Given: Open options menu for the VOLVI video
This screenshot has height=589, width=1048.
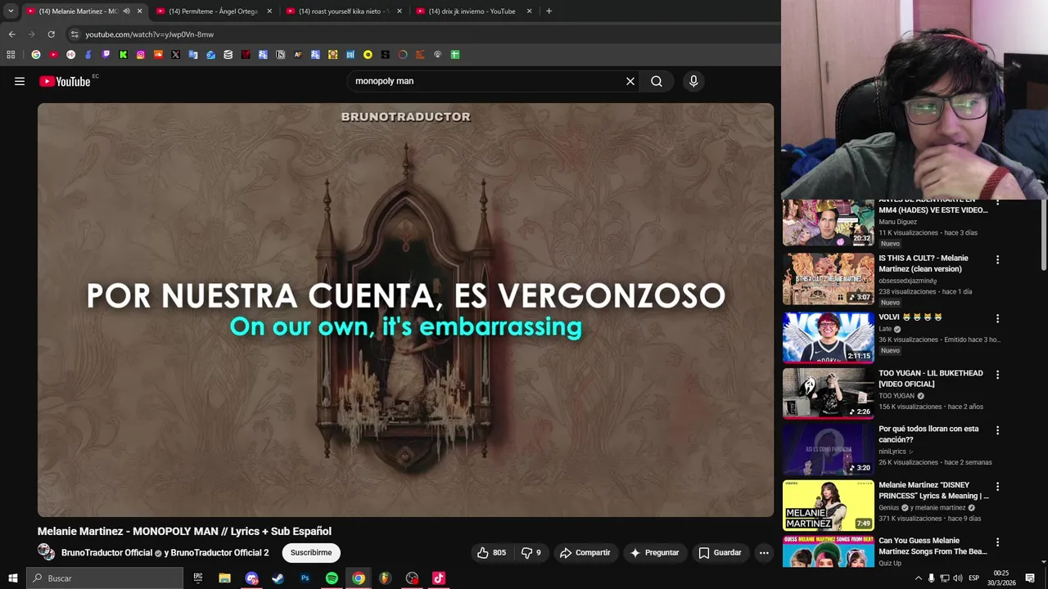Looking at the screenshot, I should click(x=997, y=318).
